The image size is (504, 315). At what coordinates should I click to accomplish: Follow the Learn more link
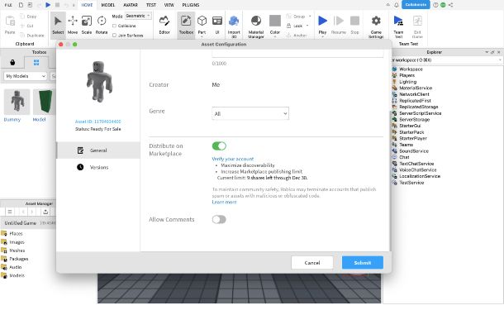(225, 202)
